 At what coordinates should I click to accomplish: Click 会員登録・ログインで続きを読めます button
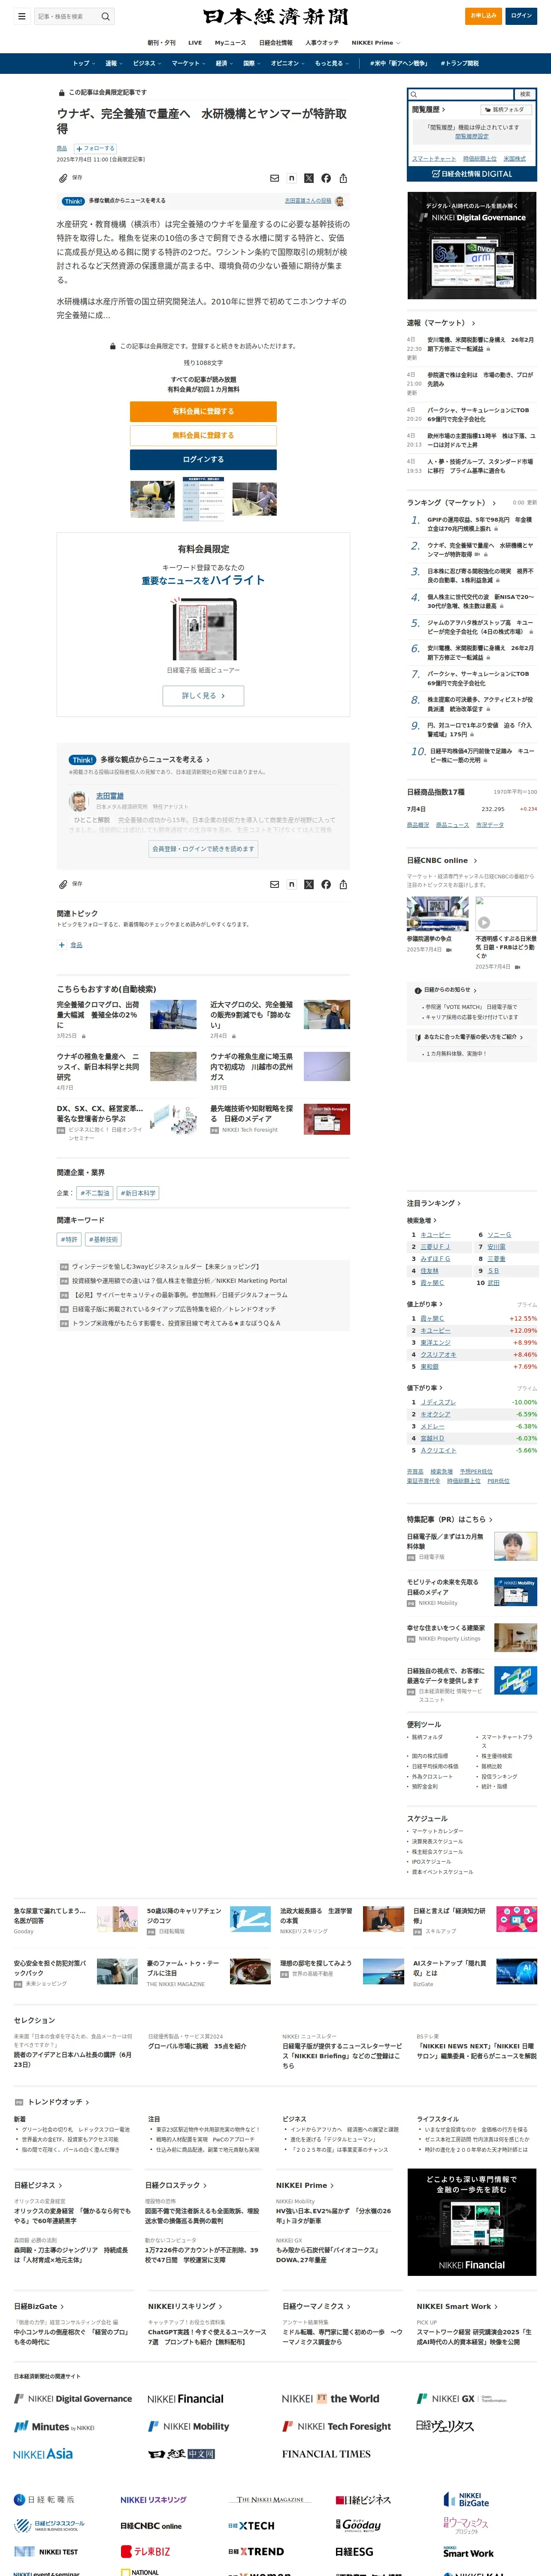tap(203, 848)
